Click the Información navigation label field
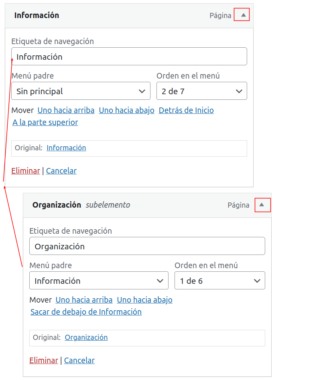This screenshot has height=380, width=333. tap(129, 57)
